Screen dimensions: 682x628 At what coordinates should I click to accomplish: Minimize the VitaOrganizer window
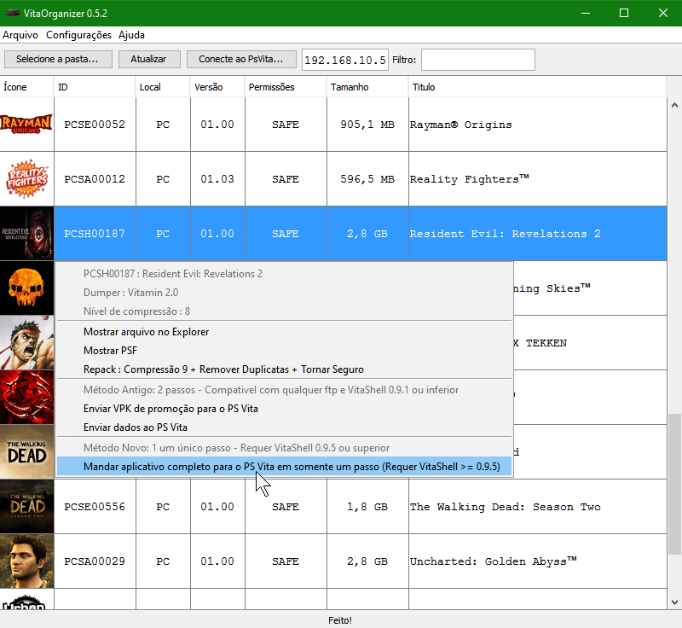pyautogui.click(x=586, y=13)
